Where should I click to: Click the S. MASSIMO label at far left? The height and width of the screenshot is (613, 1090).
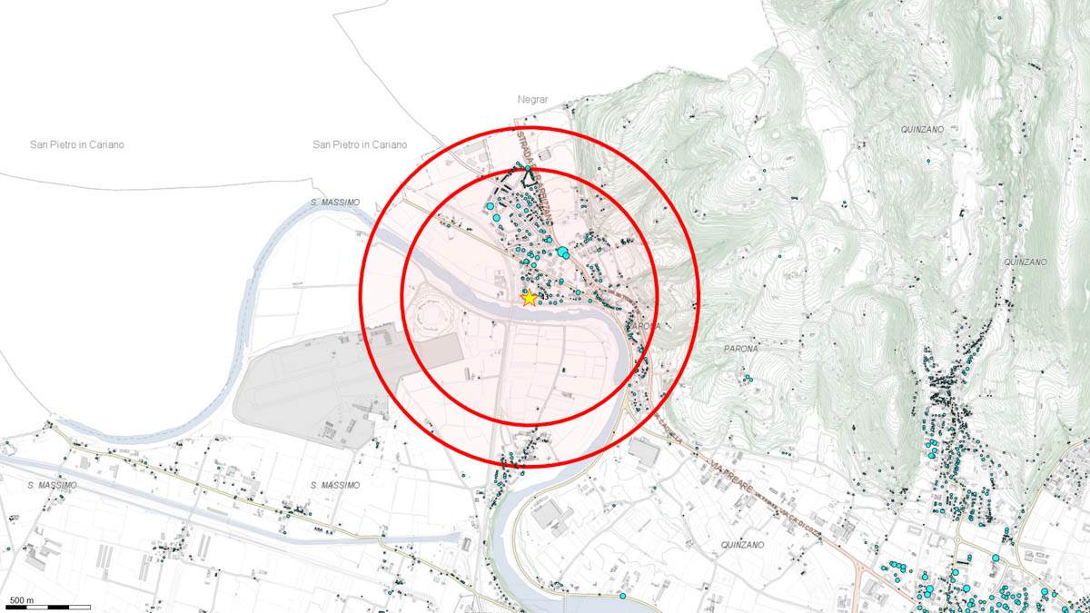coord(52,486)
